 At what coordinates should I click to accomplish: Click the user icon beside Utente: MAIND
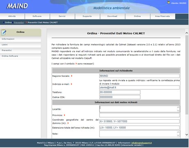169,2
